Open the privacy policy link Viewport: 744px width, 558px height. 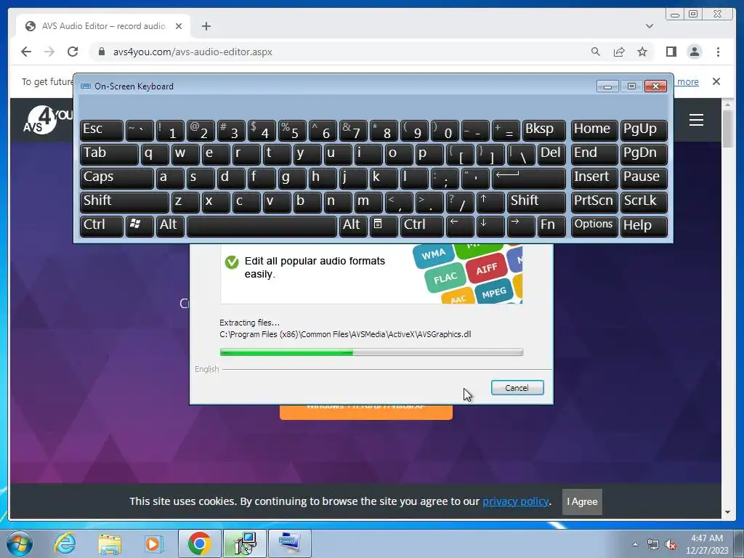pos(516,501)
